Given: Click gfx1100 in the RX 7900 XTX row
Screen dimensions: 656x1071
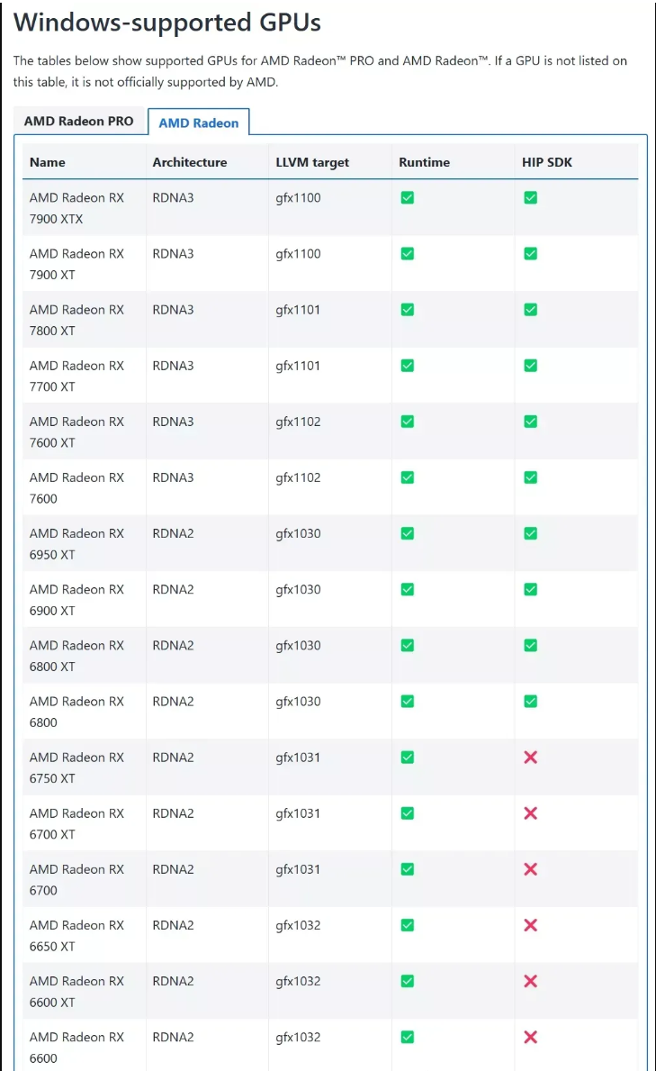Looking at the screenshot, I should (x=299, y=198).
